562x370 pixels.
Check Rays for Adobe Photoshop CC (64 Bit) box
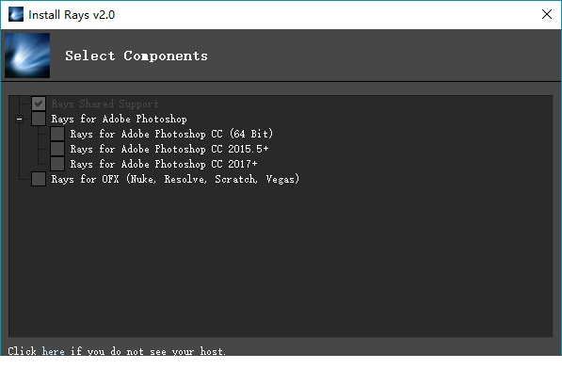pos(57,134)
